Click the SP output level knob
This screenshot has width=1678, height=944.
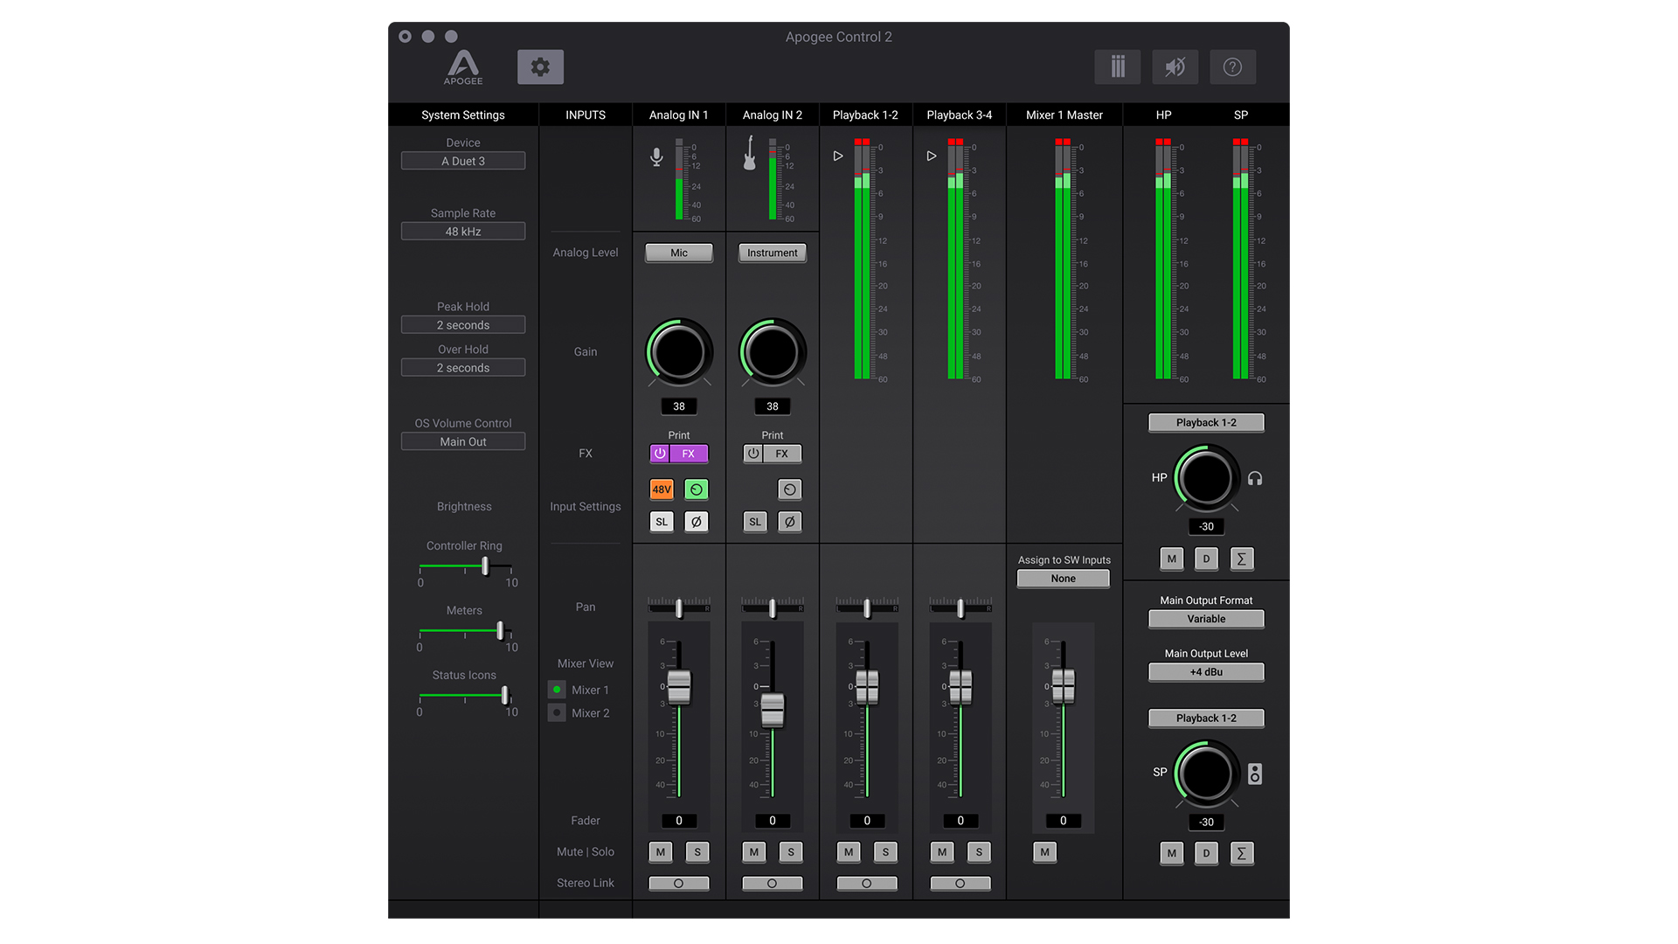(x=1206, y=774)
